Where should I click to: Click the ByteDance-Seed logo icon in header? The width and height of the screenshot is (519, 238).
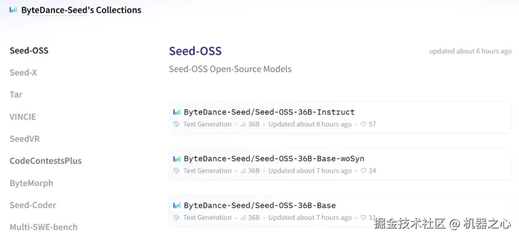pos(13,10)
